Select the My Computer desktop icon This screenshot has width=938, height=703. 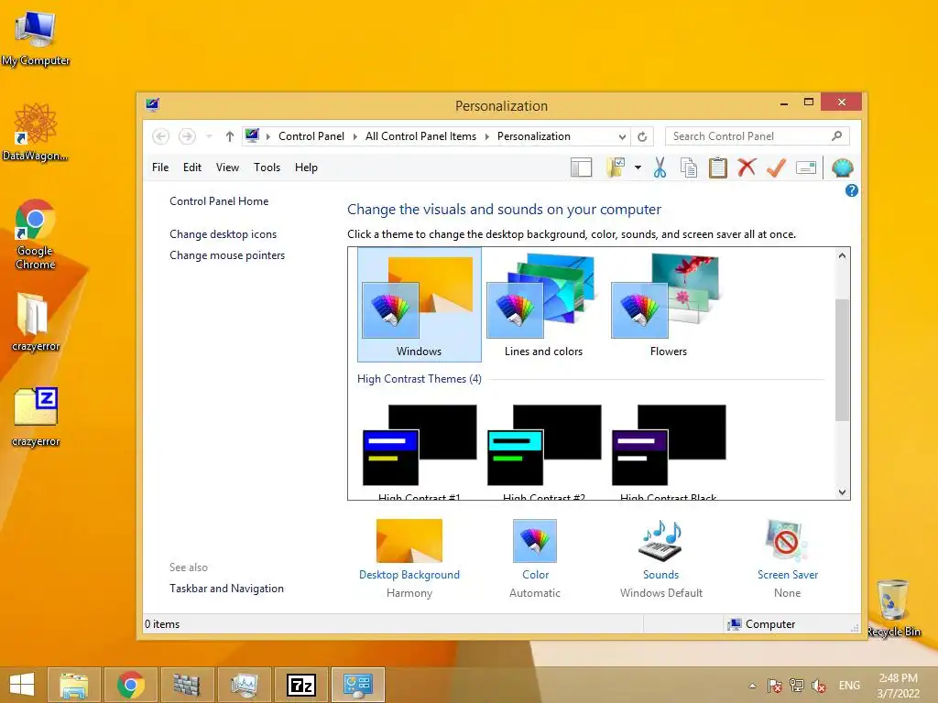point(36,39)
